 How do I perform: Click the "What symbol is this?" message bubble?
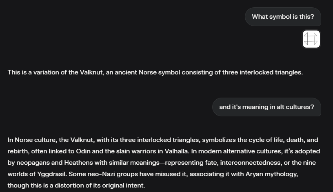[283, 17]
